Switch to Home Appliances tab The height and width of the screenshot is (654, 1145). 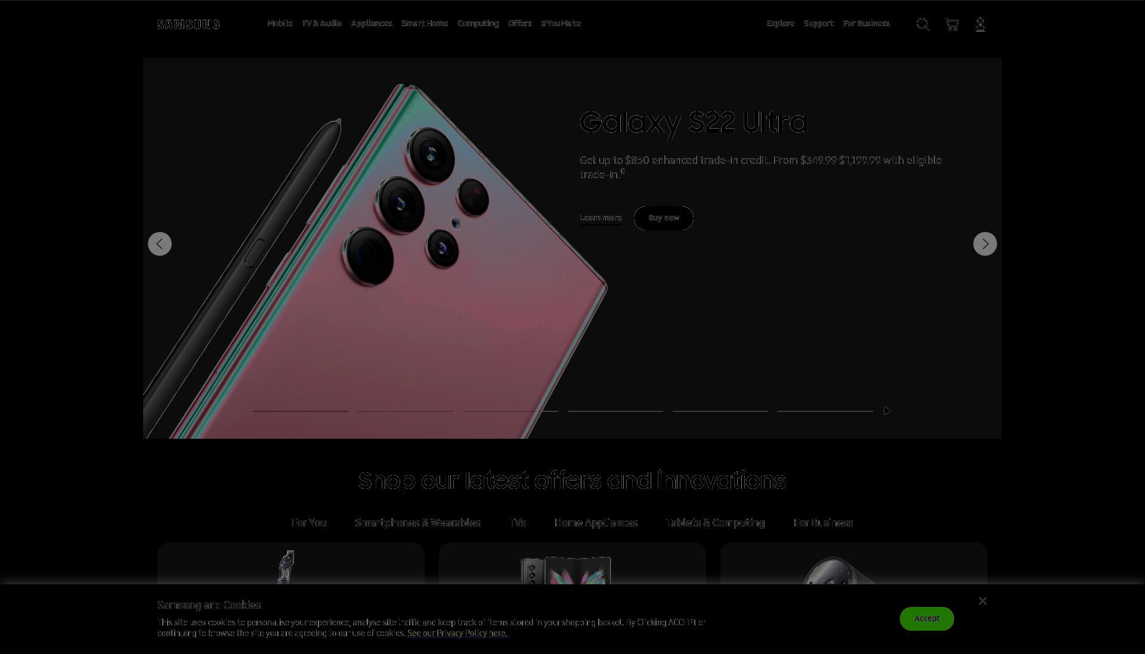coord(596,523)
